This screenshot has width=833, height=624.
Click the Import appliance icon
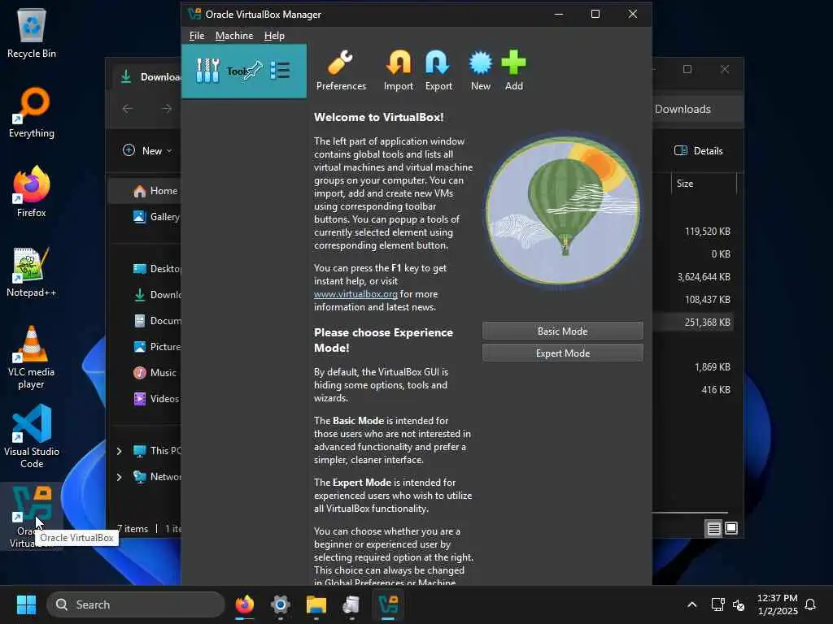tap(398, 71)
